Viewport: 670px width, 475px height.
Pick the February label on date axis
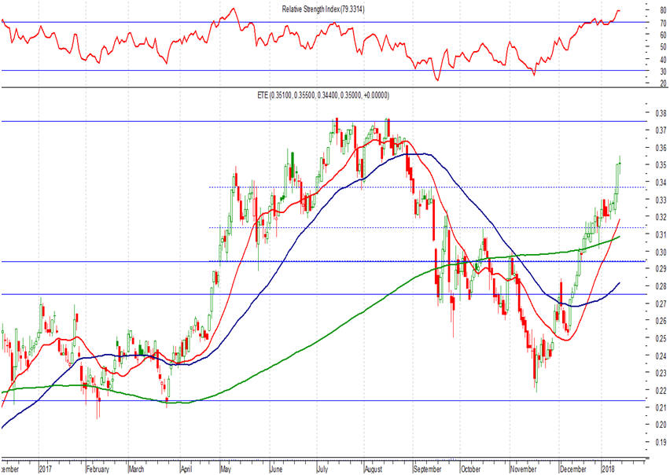tap(98, 469)
